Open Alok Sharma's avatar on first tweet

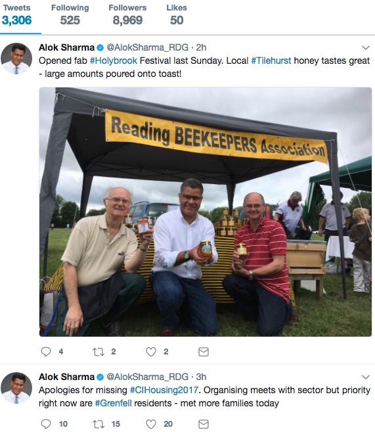[16, 59]
